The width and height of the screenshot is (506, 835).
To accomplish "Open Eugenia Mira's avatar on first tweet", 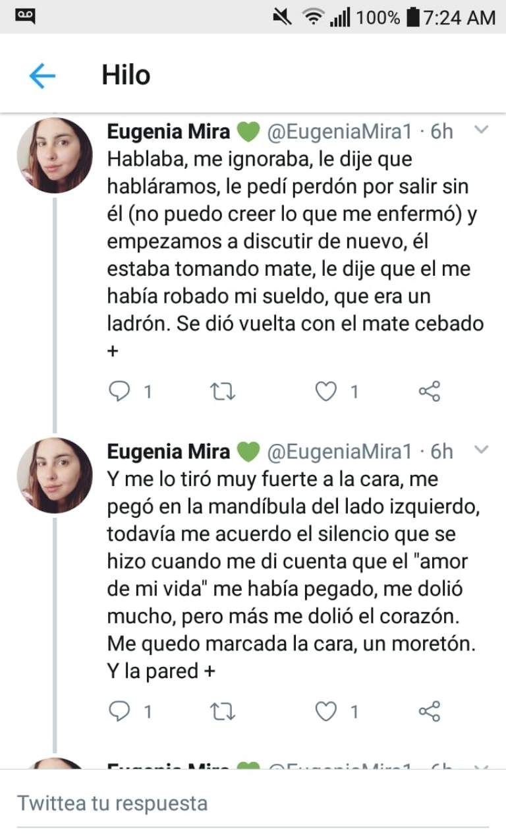I will (54, 156).
